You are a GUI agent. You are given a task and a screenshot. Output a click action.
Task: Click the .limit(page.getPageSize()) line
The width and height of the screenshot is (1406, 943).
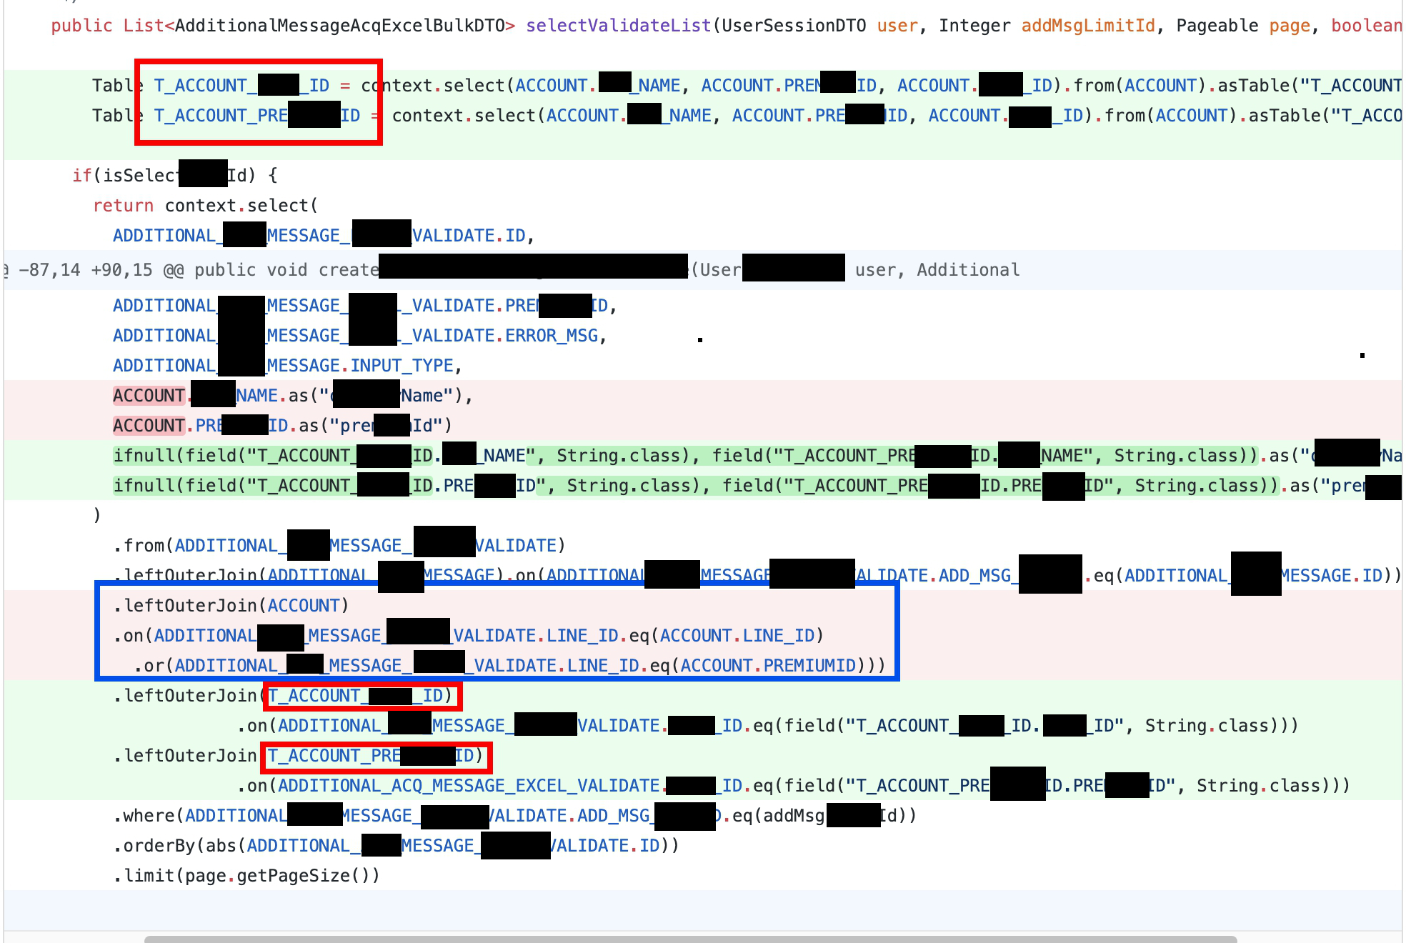(x=246, y=876)
